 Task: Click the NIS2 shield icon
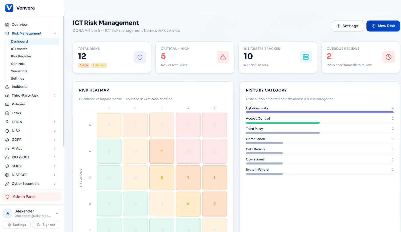point(7,131)
